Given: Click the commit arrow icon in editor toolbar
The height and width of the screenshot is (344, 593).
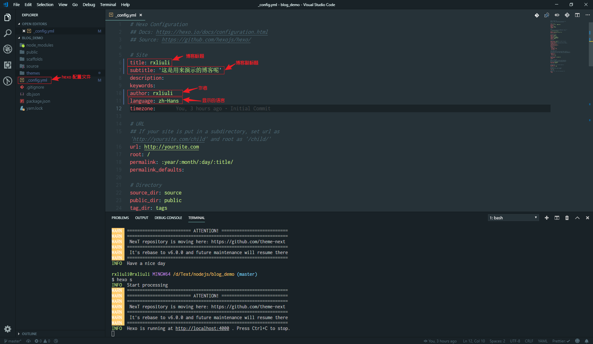Looking at the screenshot, I should point(557,15).
